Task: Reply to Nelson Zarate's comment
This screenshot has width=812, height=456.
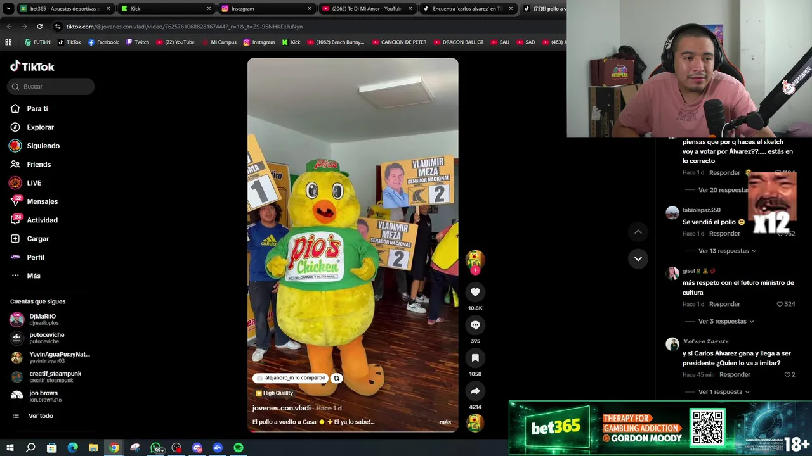Action: 735,375
